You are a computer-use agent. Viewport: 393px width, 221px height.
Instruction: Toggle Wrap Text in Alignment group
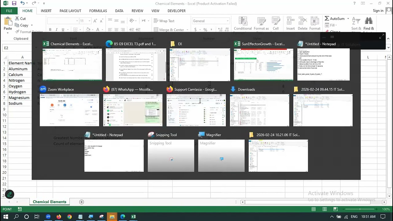(x=164, y=21)
